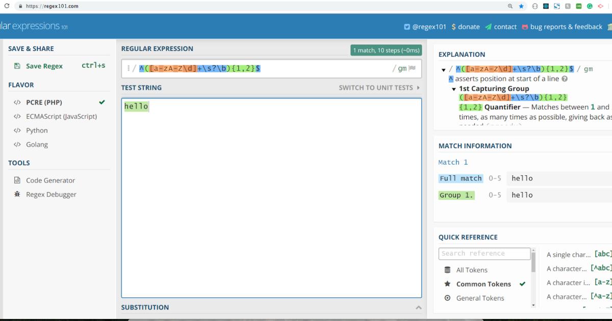612x321 pixels.
Task: Reload the page with the browser refresh icon
Action: [x=7, y=6]
